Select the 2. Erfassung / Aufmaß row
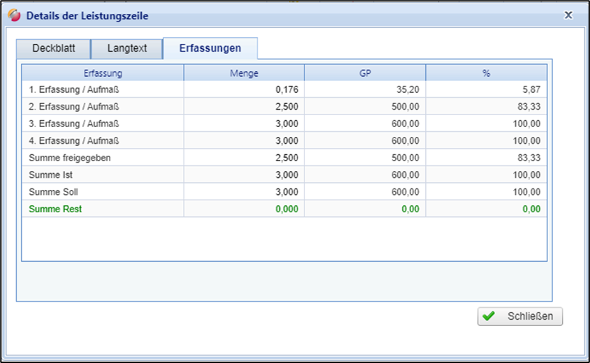590x363 pixels. click(x=75, y=107)
